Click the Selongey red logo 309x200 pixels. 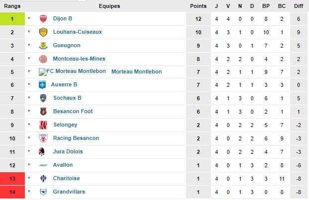click(43, 125)
